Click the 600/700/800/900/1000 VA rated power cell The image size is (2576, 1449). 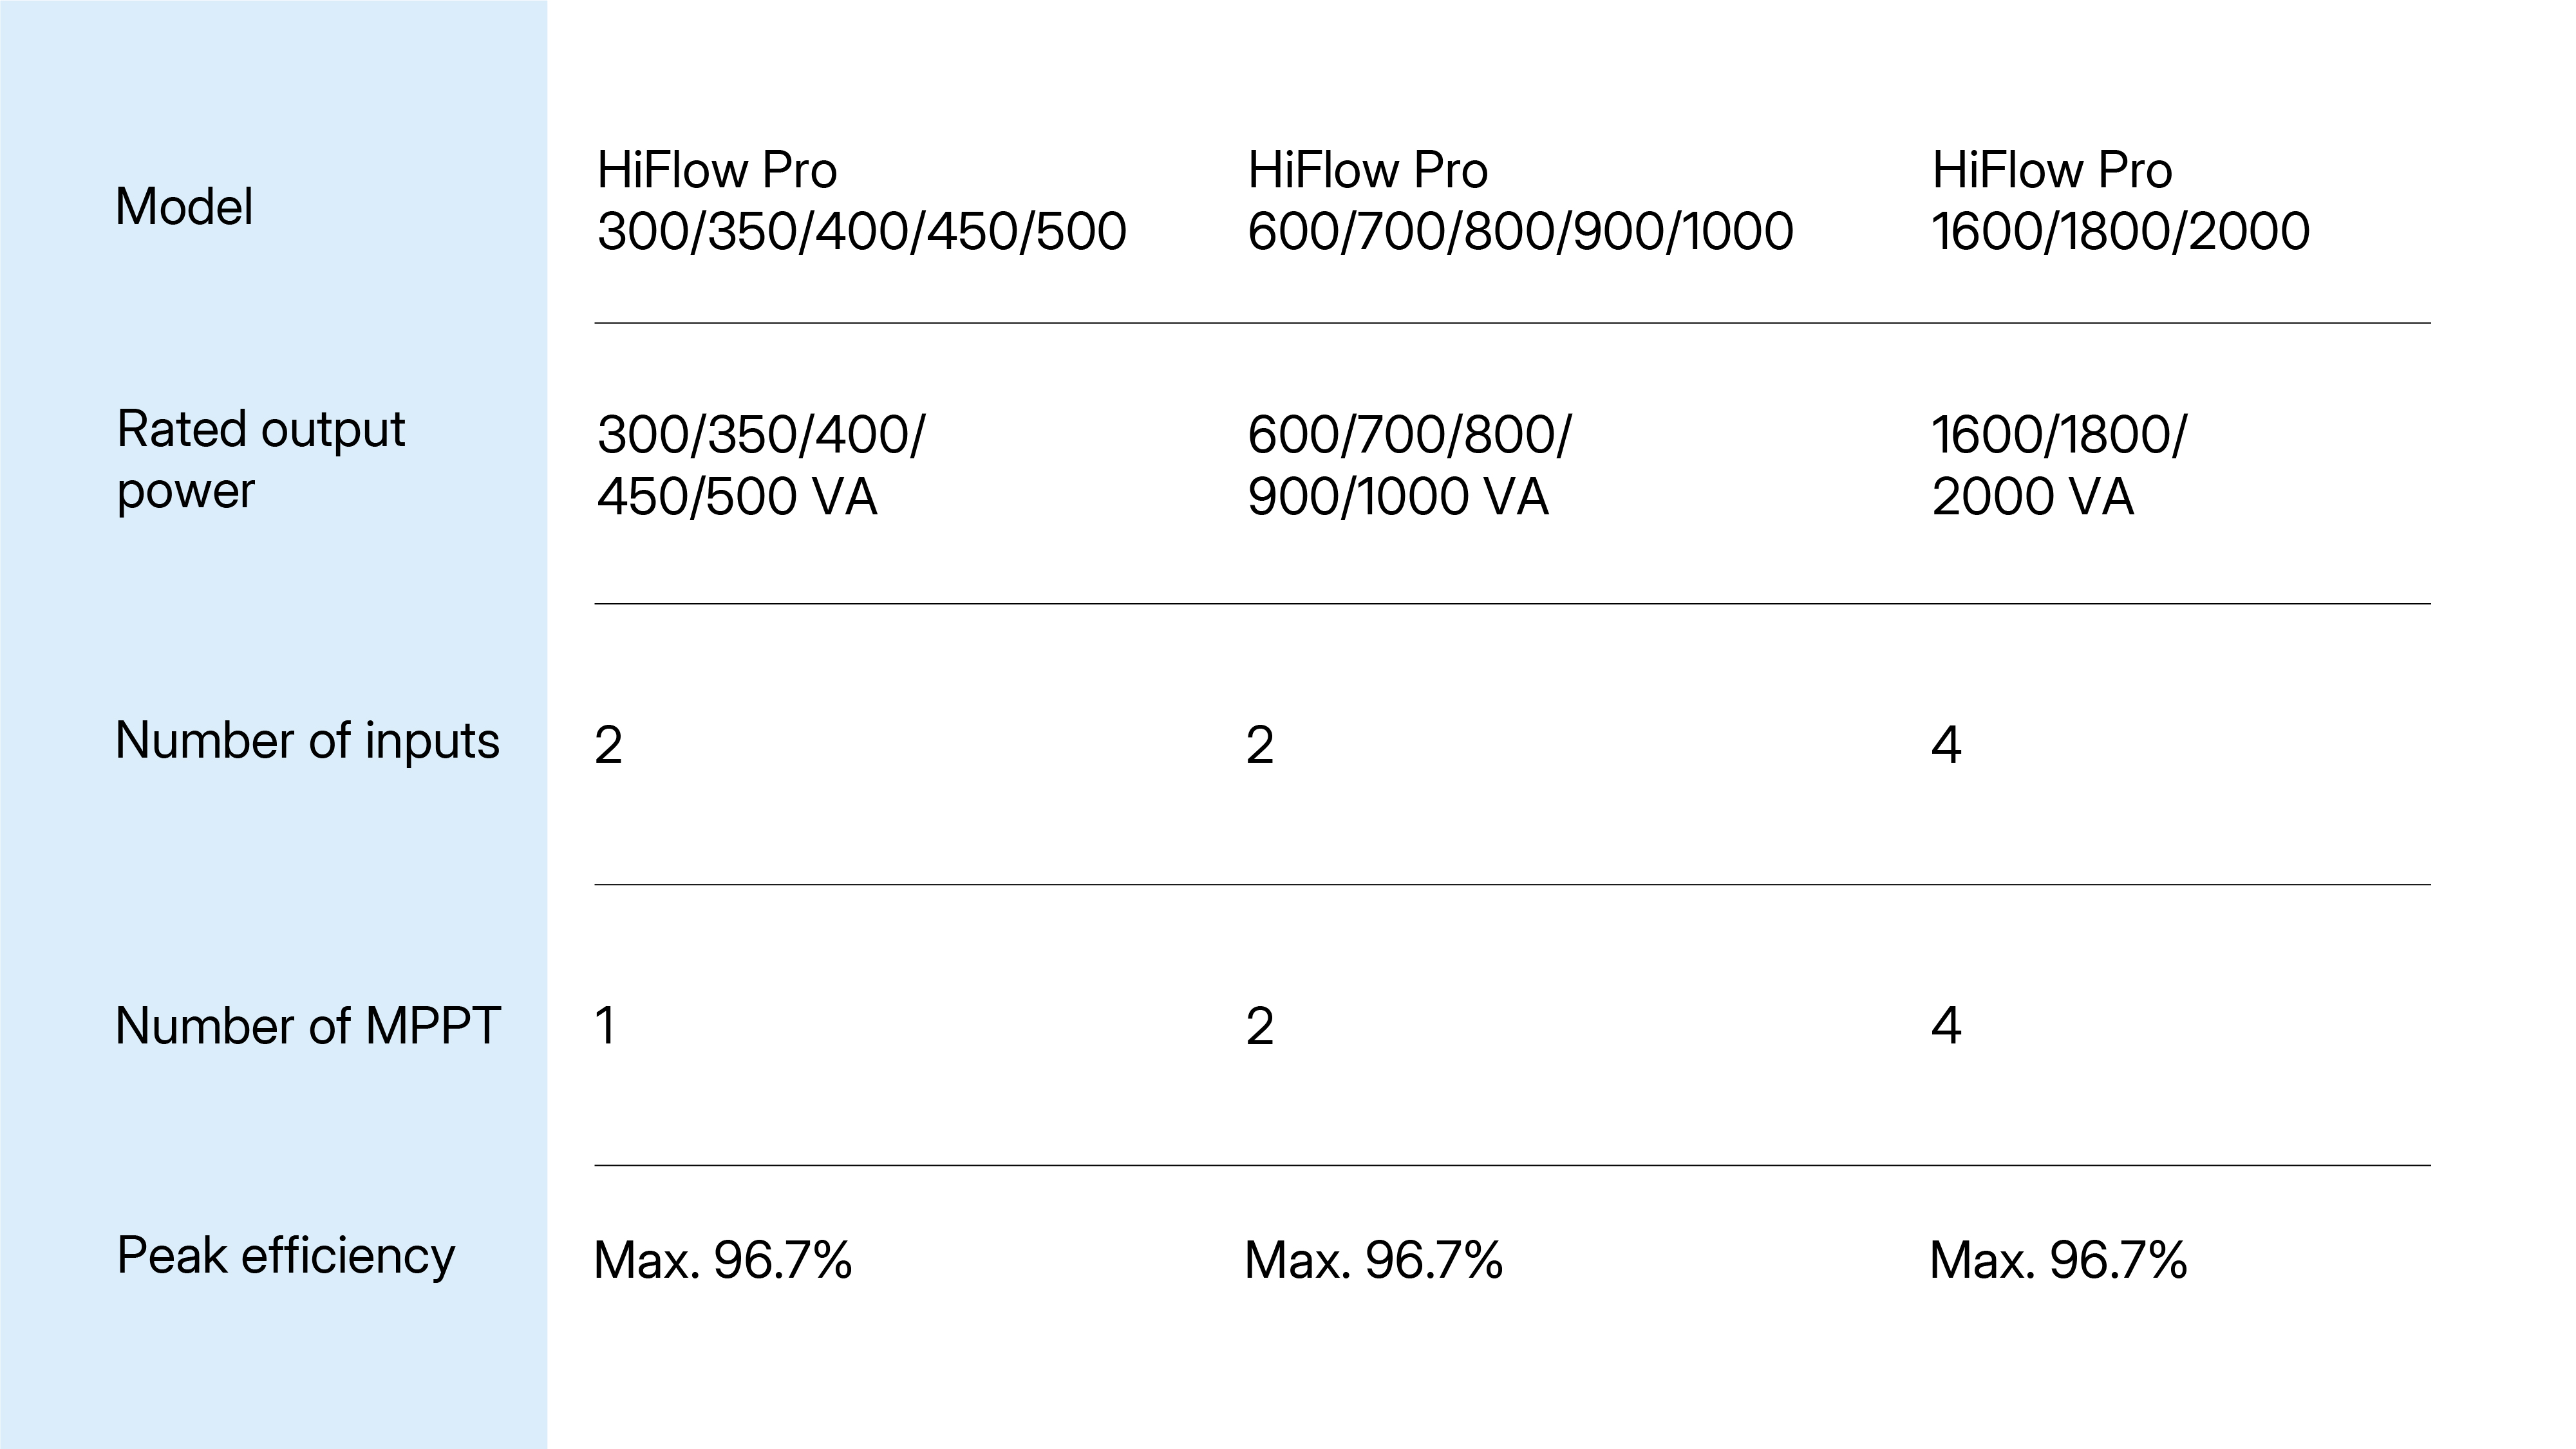tap(1408, 465)
